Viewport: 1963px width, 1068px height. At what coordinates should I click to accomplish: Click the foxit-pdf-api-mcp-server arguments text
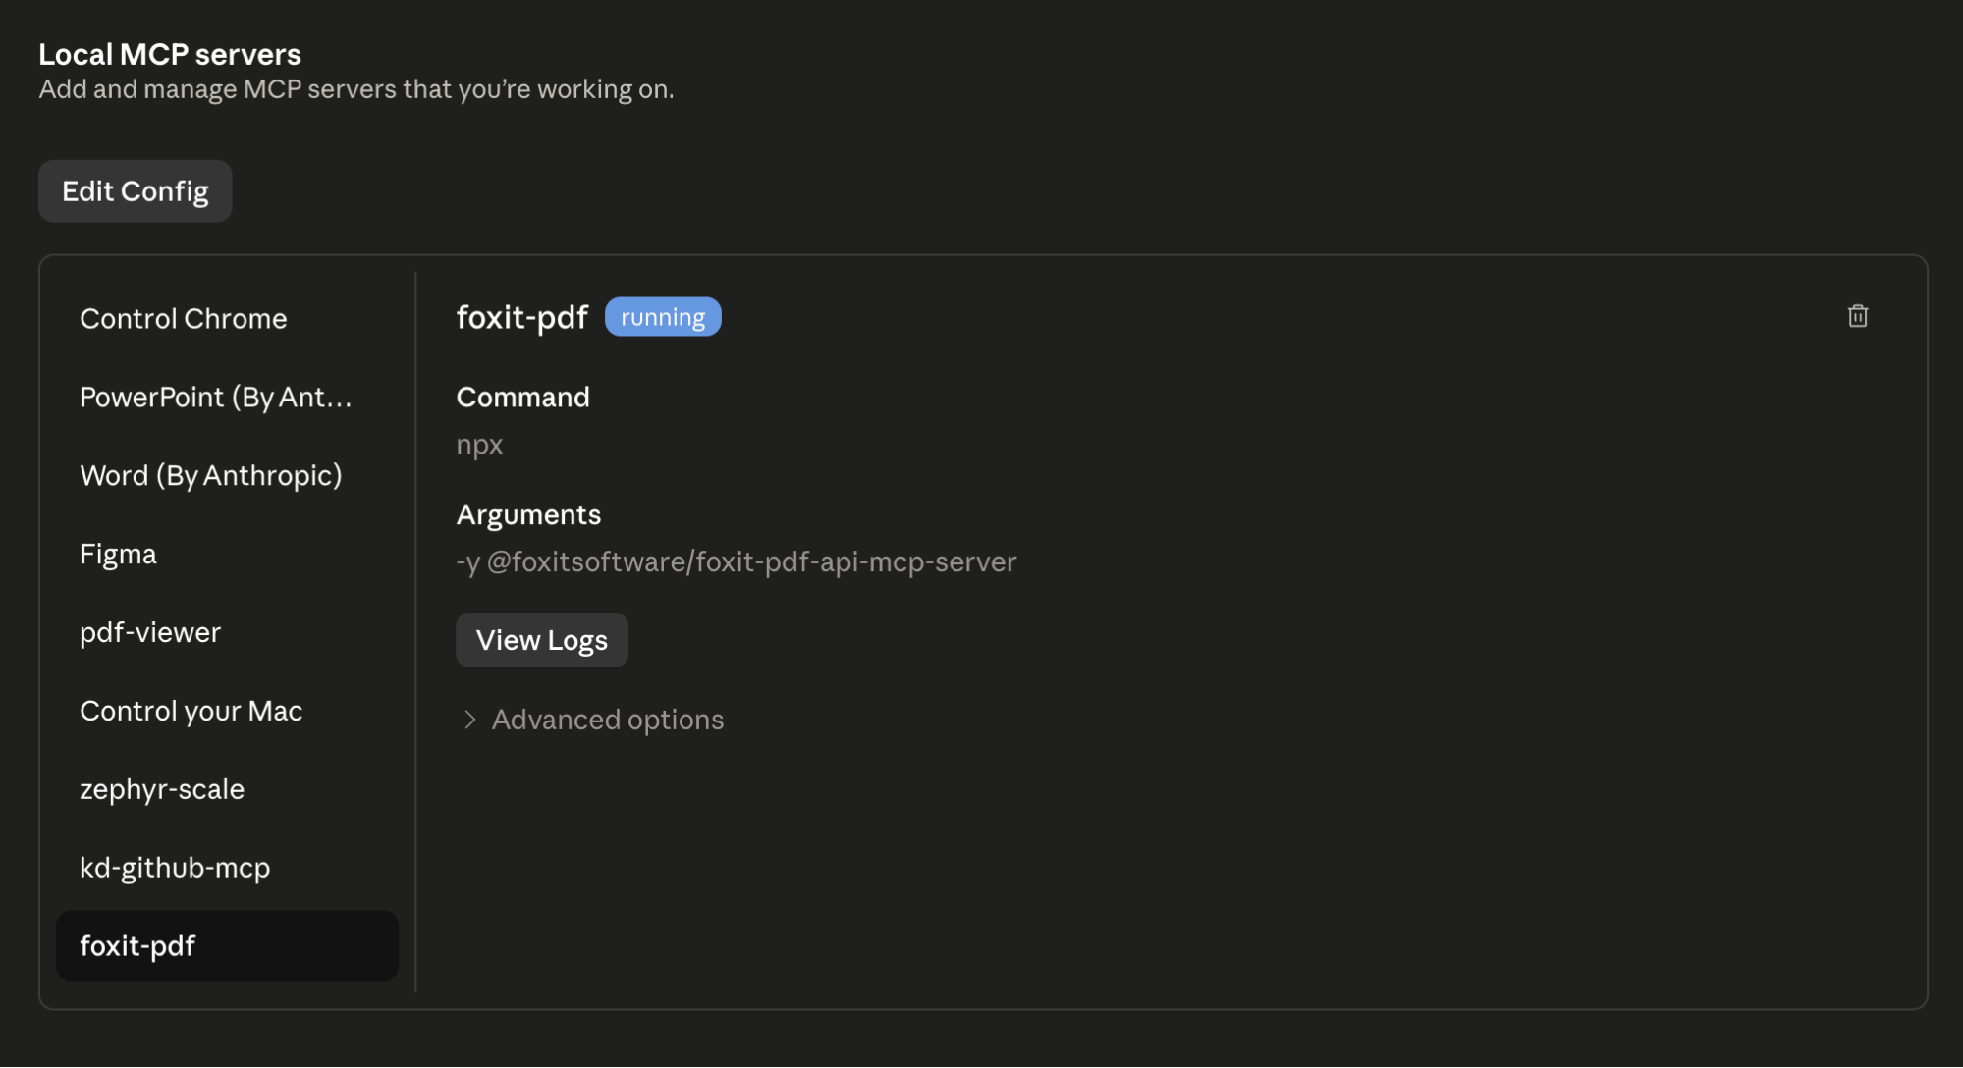[736, 561]
